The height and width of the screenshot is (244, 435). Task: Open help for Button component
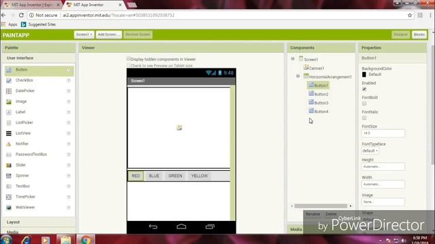(69, 70)
